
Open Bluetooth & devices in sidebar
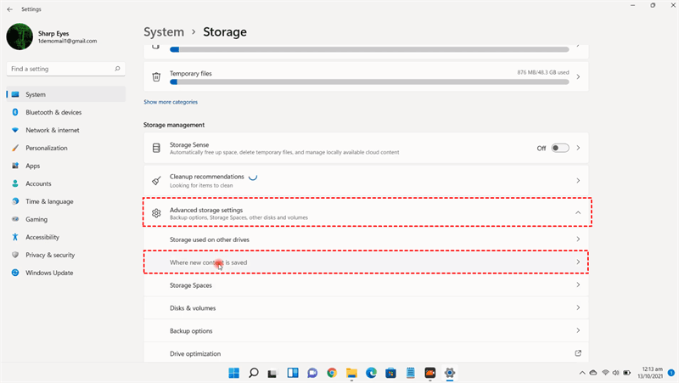[53, 112]
